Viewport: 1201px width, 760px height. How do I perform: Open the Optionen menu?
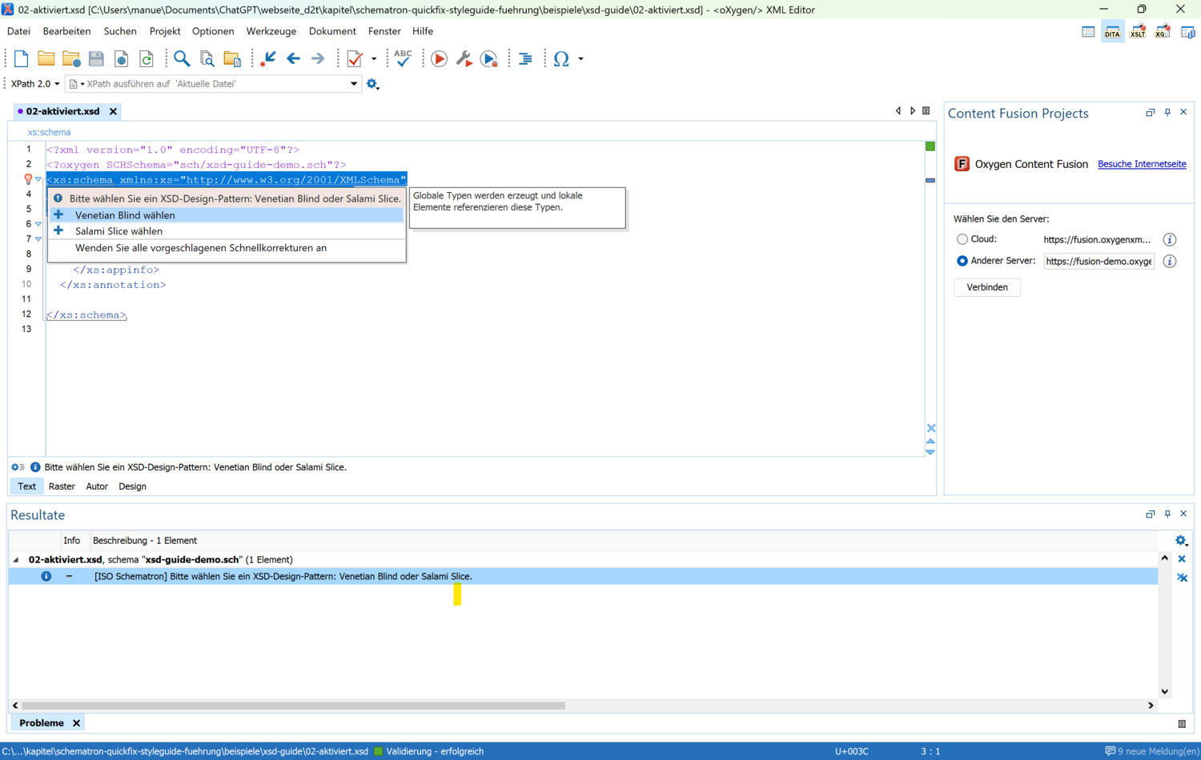coord(213,31)
